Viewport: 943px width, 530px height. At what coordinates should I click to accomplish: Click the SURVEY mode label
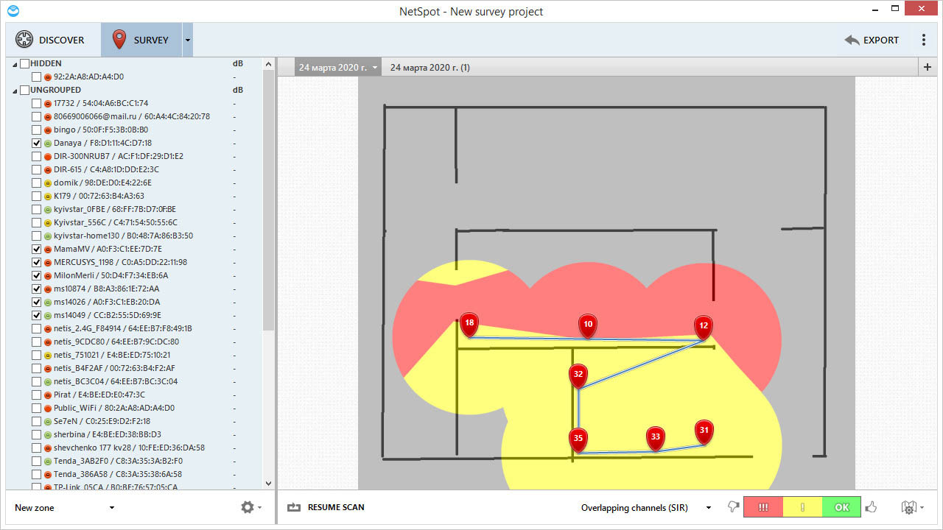point(151,40)
